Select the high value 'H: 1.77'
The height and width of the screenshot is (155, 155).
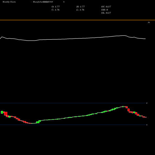81,7
